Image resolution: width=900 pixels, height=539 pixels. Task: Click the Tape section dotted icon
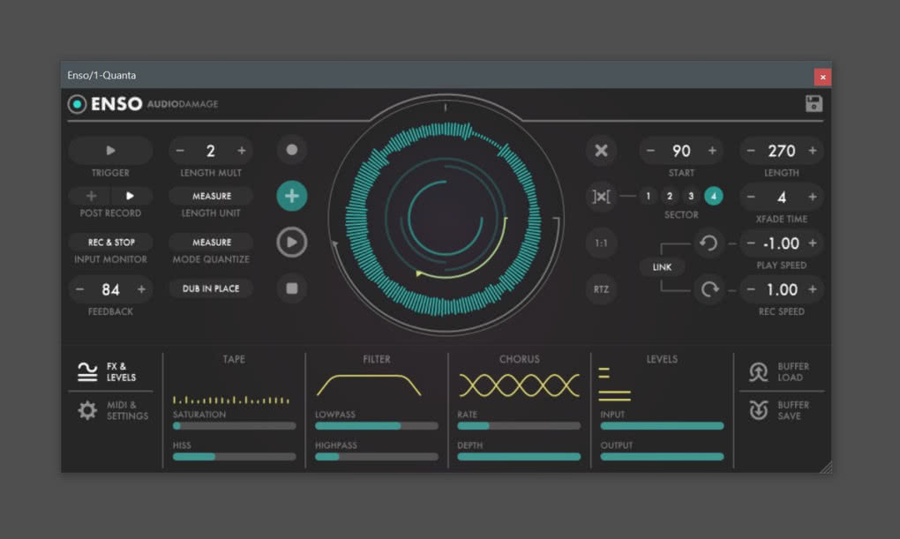pos(231,400)
